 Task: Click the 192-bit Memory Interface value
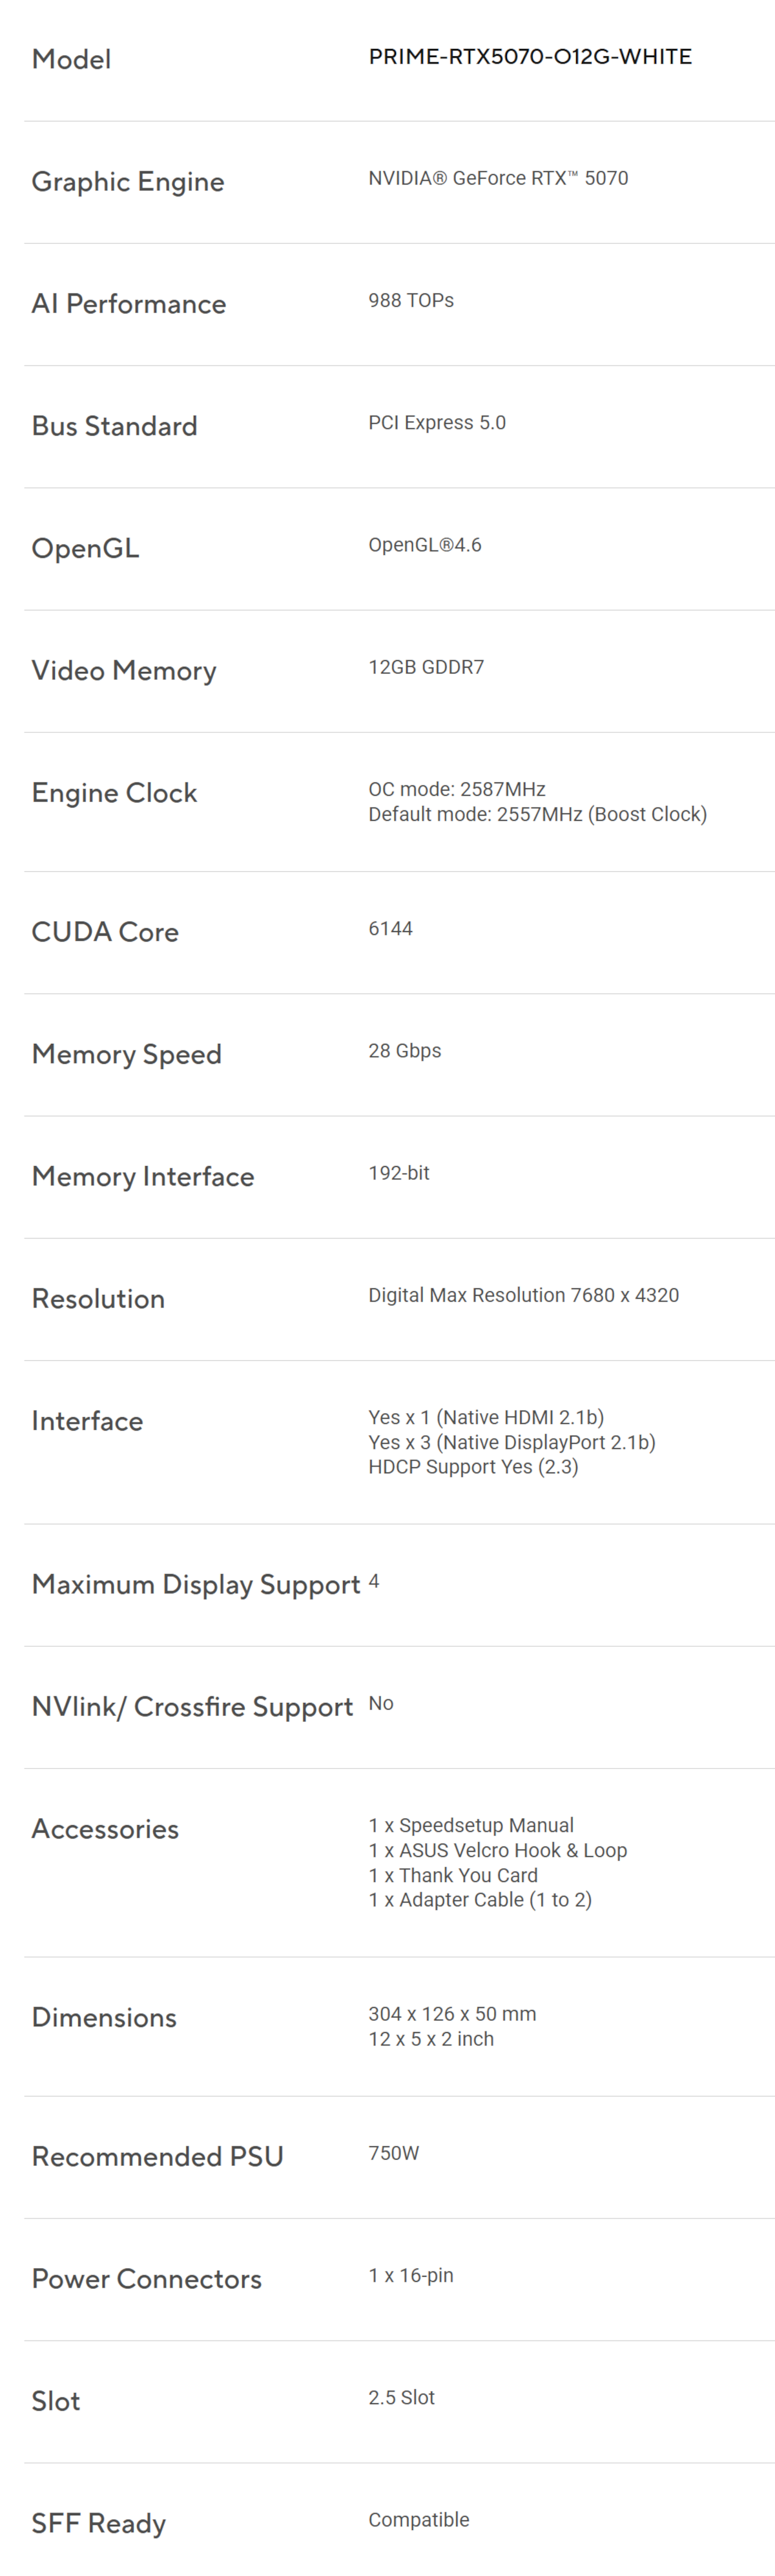398,1173
